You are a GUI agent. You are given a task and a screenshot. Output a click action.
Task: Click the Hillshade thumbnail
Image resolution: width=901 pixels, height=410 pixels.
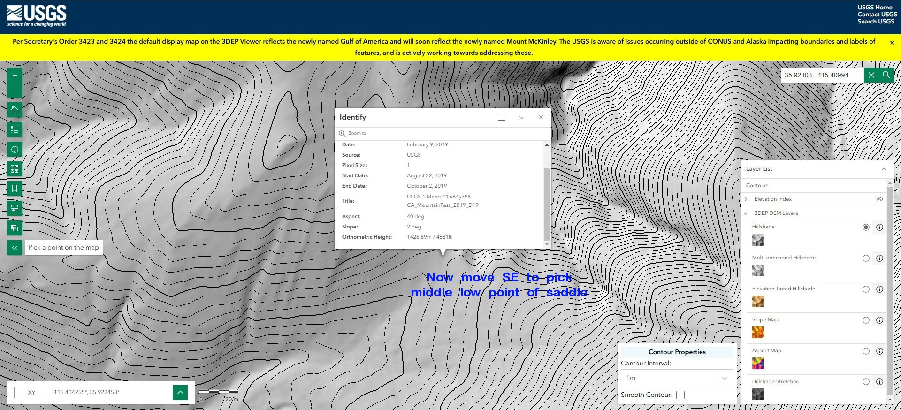[758, 240]
